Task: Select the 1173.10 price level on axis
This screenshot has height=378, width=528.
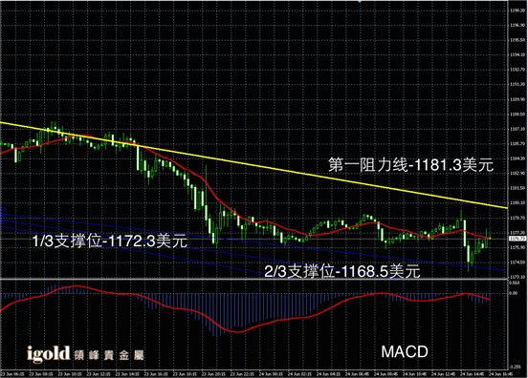Action: point(517,277)
